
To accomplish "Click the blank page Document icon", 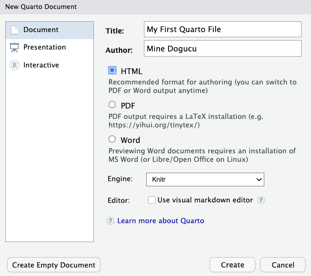I will coord(15,30).
